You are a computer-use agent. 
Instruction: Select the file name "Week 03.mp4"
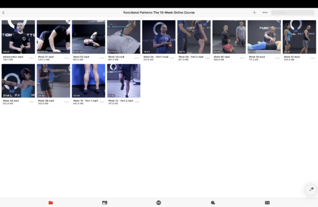[116, 57]
